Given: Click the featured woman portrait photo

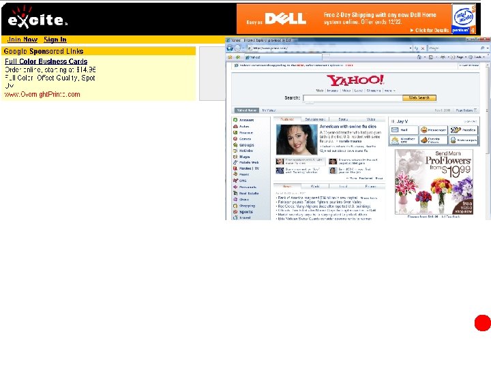Looking at the screenshot, I should 297,140.
